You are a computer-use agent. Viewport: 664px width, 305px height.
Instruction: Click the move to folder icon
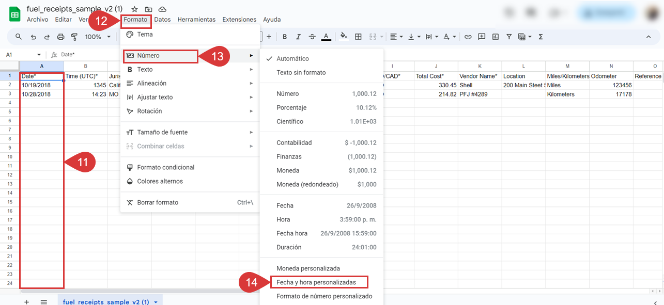[148, 9]
